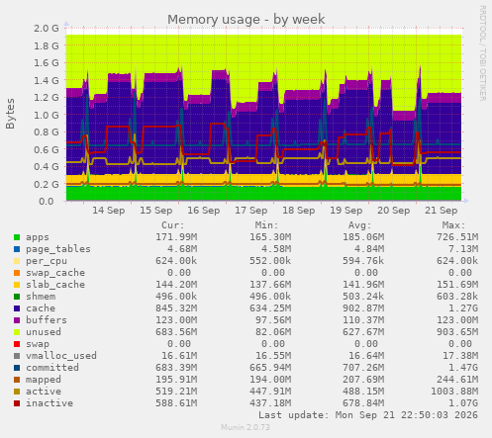Click the 'Avg:' column header
Image resolution: width=492 pixels, height=438 pixels.
tap(360, 225)
